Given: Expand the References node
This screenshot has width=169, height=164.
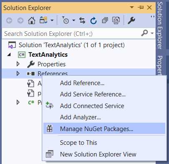Looking at the screenshot, I should [x=18, y=73].
